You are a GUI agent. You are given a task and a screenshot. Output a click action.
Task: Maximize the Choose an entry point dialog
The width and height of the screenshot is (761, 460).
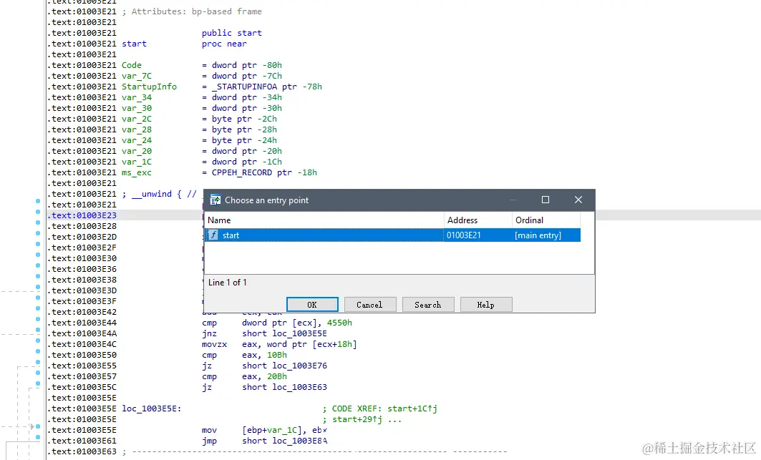(x=546, y=200)
